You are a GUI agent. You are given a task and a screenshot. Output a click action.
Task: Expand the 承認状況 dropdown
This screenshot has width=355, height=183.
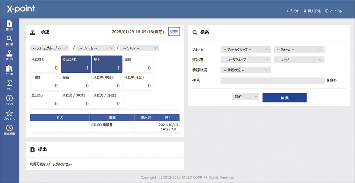(x=245, y=70)
